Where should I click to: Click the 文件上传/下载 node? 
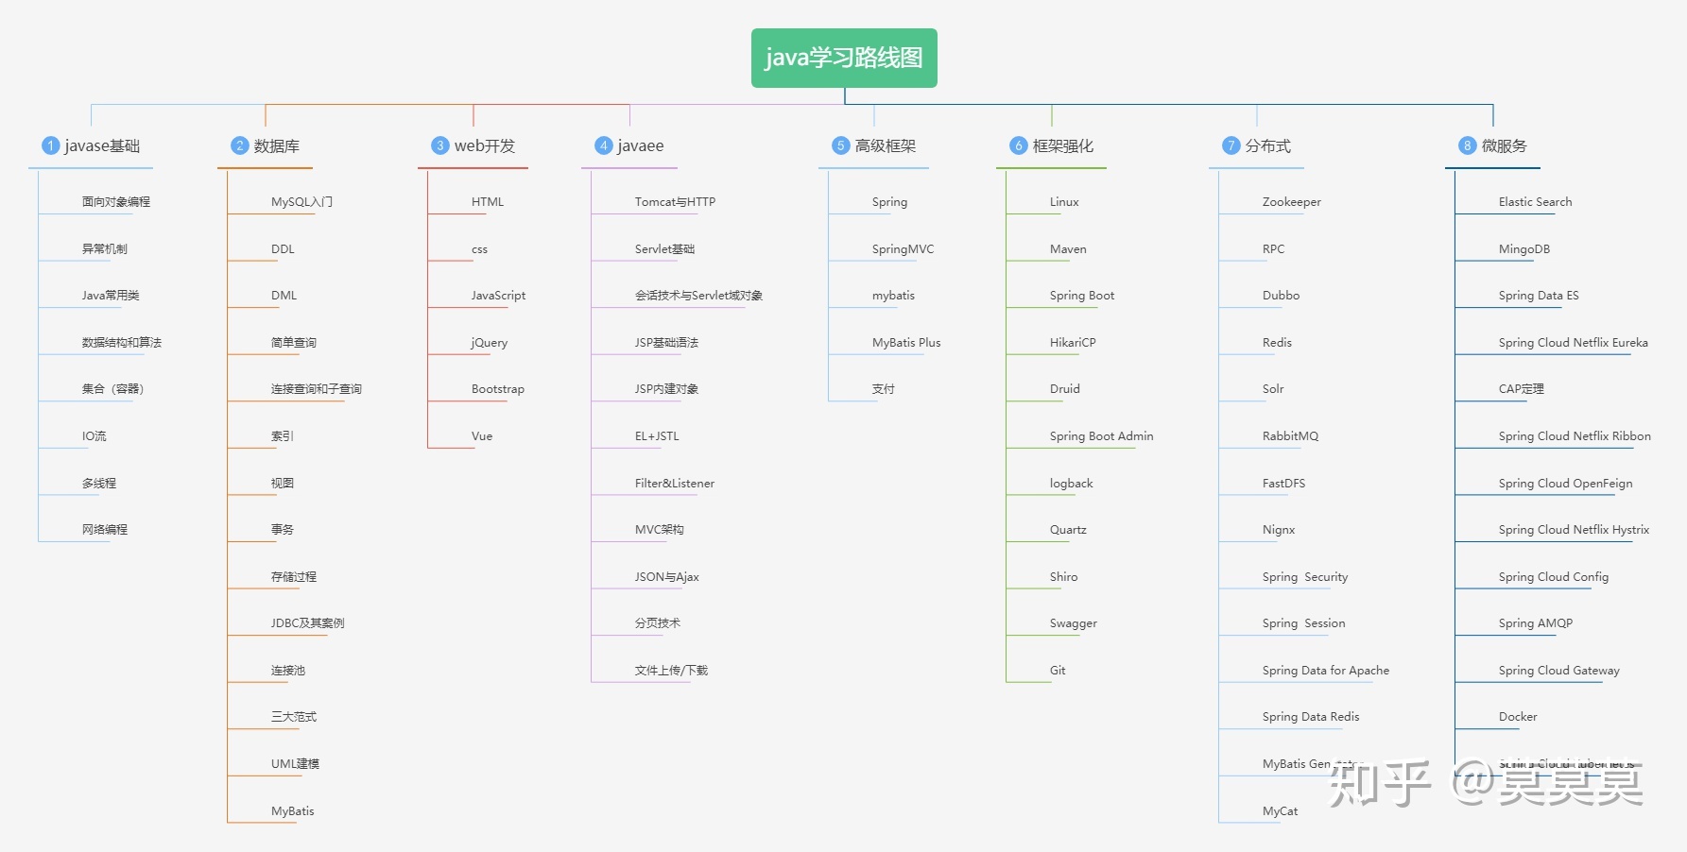(671, 671)
